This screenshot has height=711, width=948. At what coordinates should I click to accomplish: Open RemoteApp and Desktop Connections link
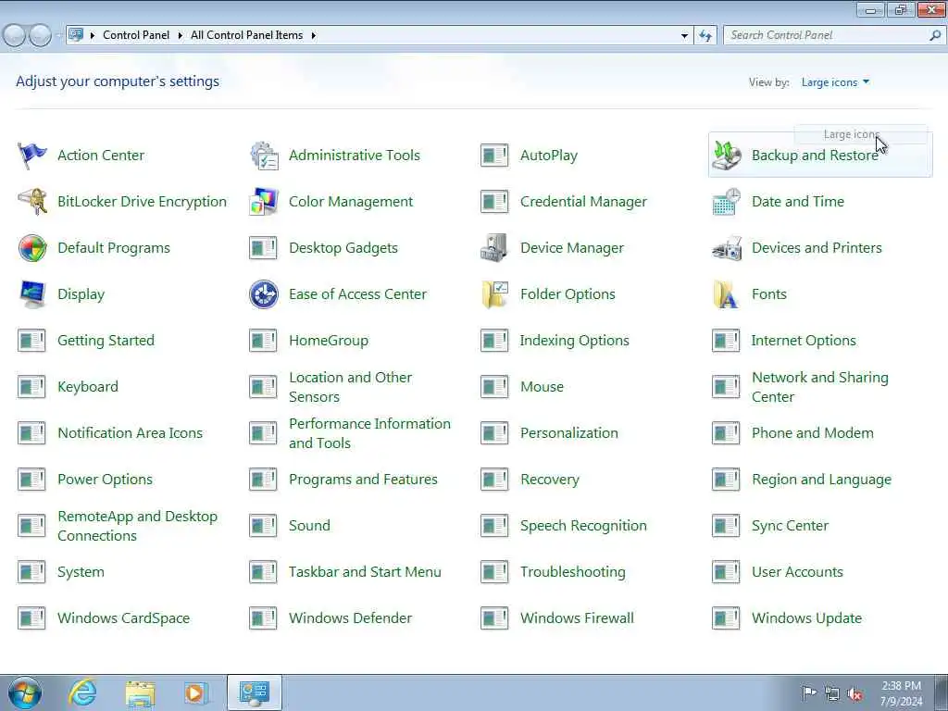point(137,526)
